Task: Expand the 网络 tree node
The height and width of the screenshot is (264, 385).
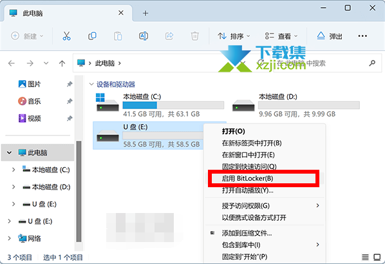Action: point(9,238)
